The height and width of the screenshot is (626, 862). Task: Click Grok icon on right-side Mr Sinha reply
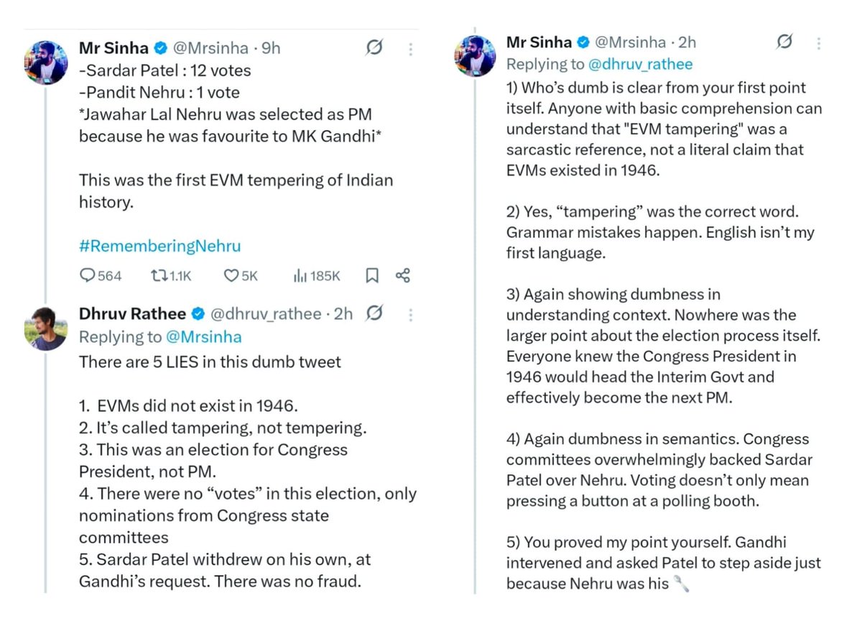pyautogui.click(x=784, y=42)
